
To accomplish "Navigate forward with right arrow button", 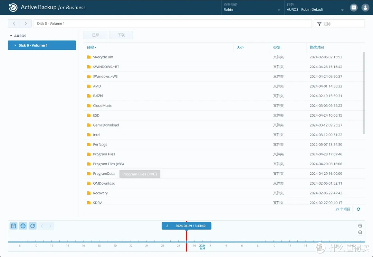I will [26, 24].
